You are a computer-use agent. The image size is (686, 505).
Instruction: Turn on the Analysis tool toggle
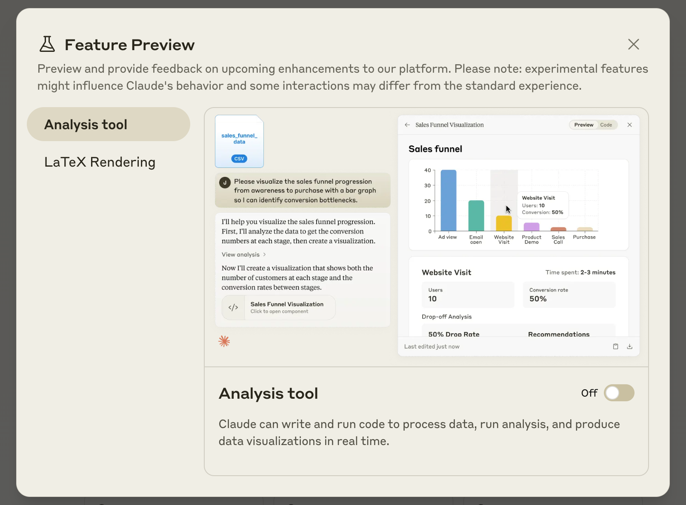(619, 393)
